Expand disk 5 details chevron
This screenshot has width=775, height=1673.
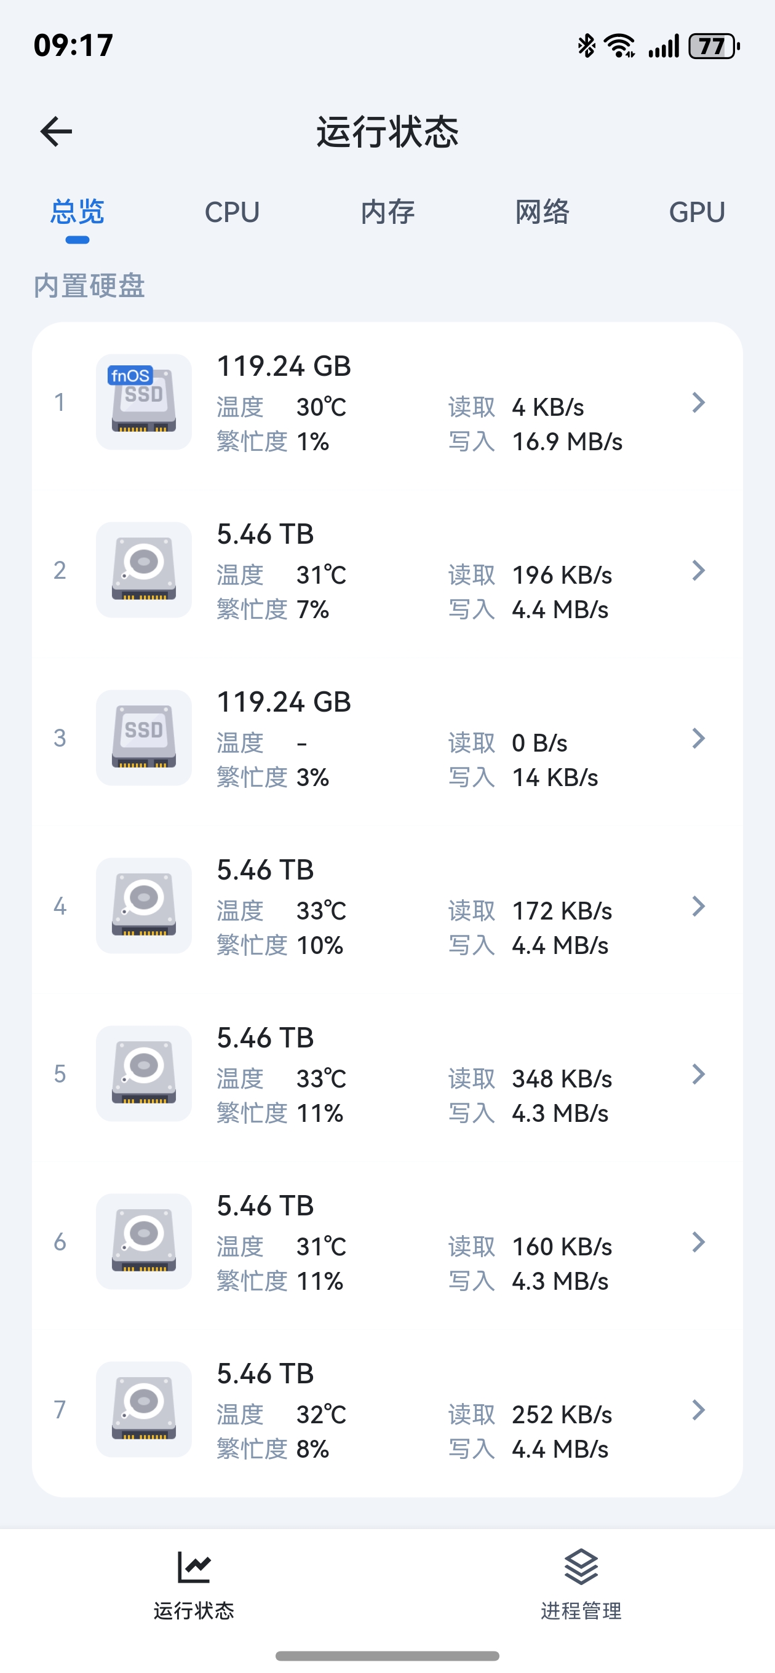(698, 1074)
